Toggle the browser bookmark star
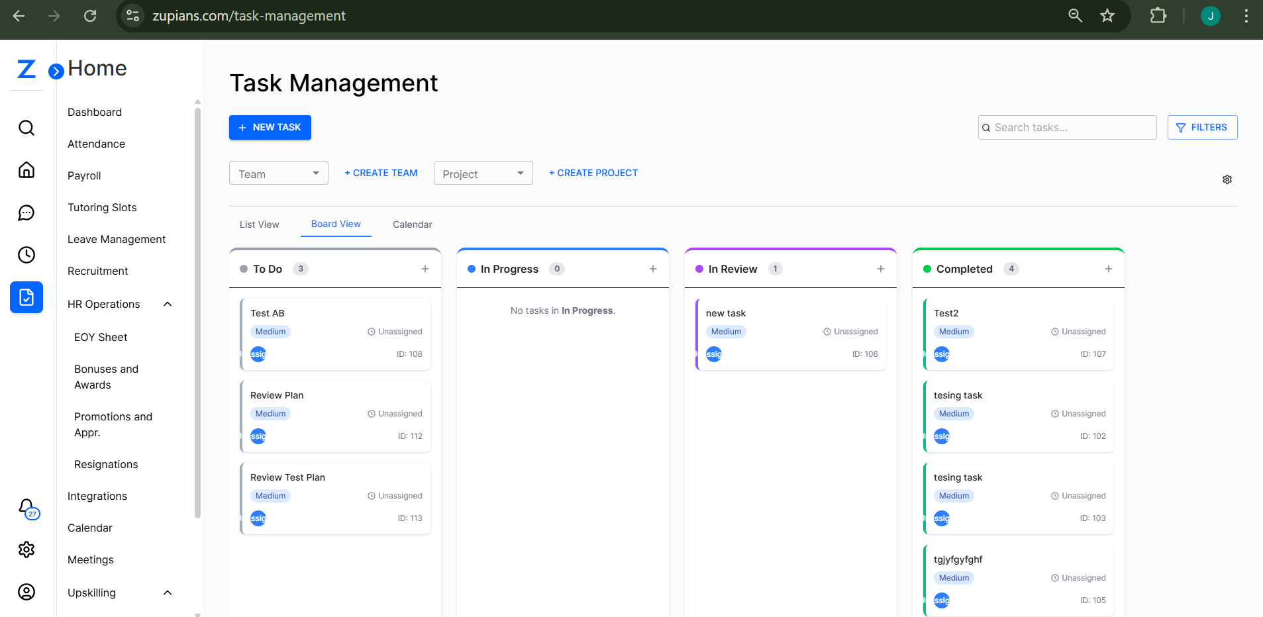 (x=1107, y=16)
